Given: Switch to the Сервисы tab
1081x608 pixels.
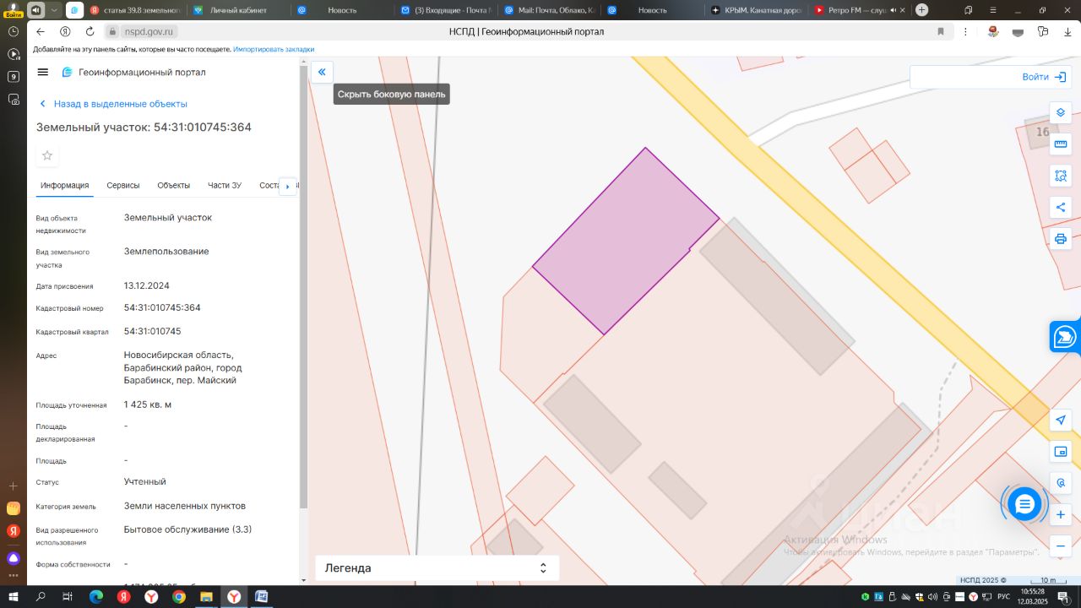Looking at the screenshot, I should point(123,185).
